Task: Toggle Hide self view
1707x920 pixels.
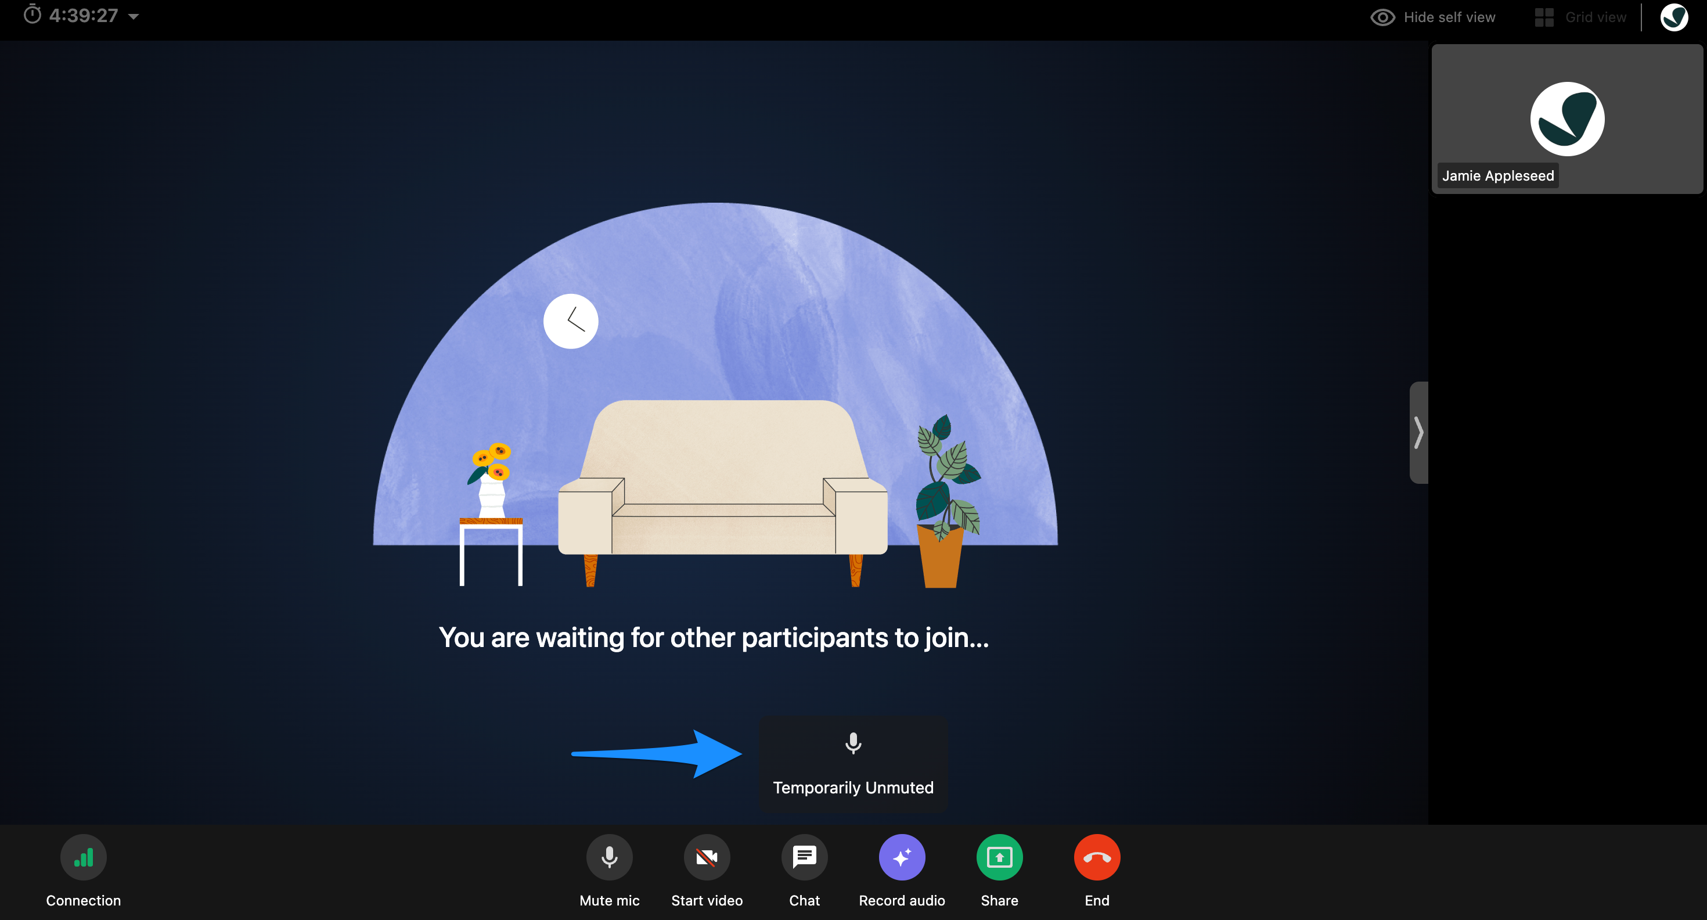Action: pyautogui.click(x=1433, y=17)
